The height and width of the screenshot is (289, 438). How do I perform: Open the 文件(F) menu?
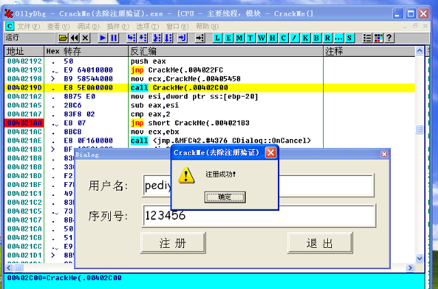coord(29,26)
